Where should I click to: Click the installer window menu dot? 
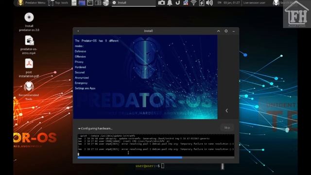click(x=78, y=31)
